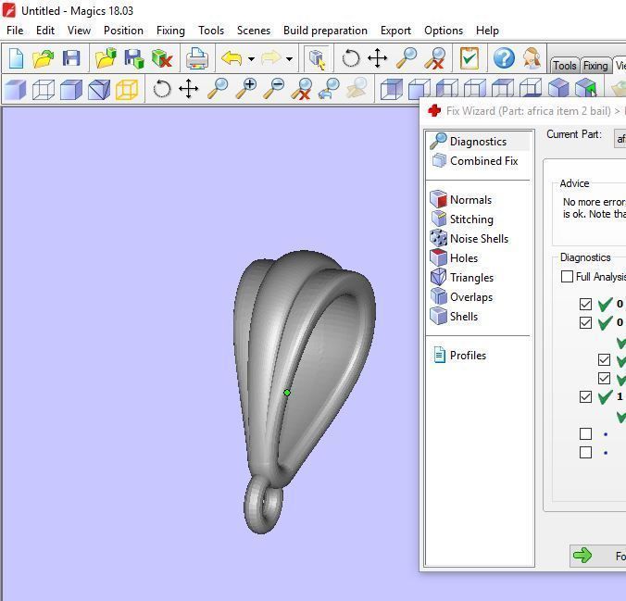Click magnifier with blue return arrow
The width and height of the screenshot is (626, 601).
click(x=329, y=89)
